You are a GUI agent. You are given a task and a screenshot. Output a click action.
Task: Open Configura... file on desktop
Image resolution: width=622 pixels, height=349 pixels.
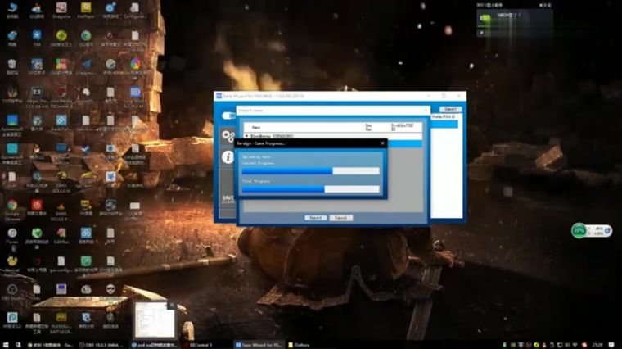pyautogui.click(x=135, y=11)
